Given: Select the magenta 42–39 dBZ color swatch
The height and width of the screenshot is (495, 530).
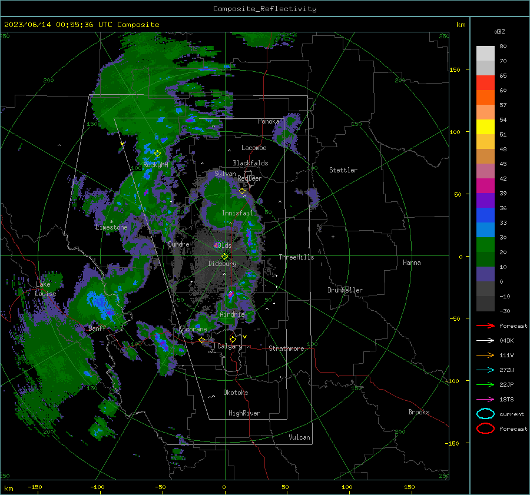Looking at the screenshot, I should click(485, 185).
